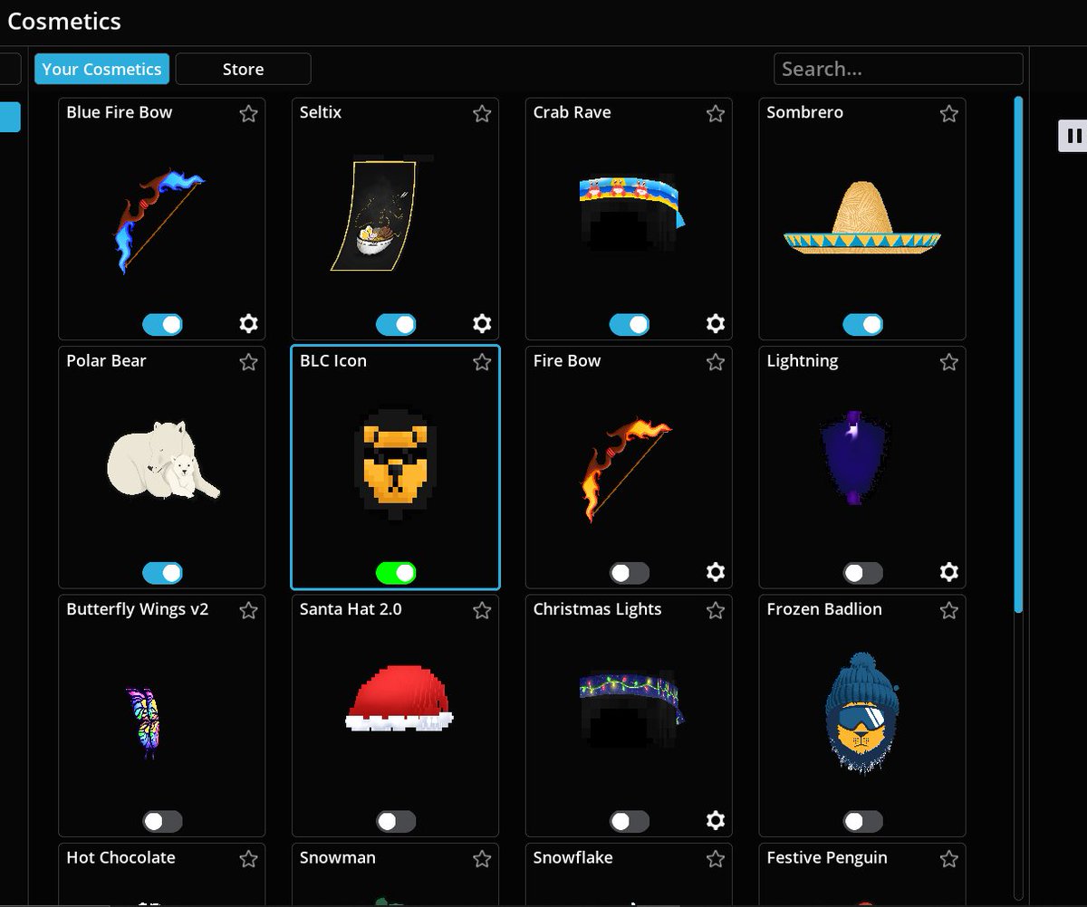This screenshot has height=907, width=1087.
Task: Favorite the Christmas Lights cosmetic
Action: click(716, 611)
